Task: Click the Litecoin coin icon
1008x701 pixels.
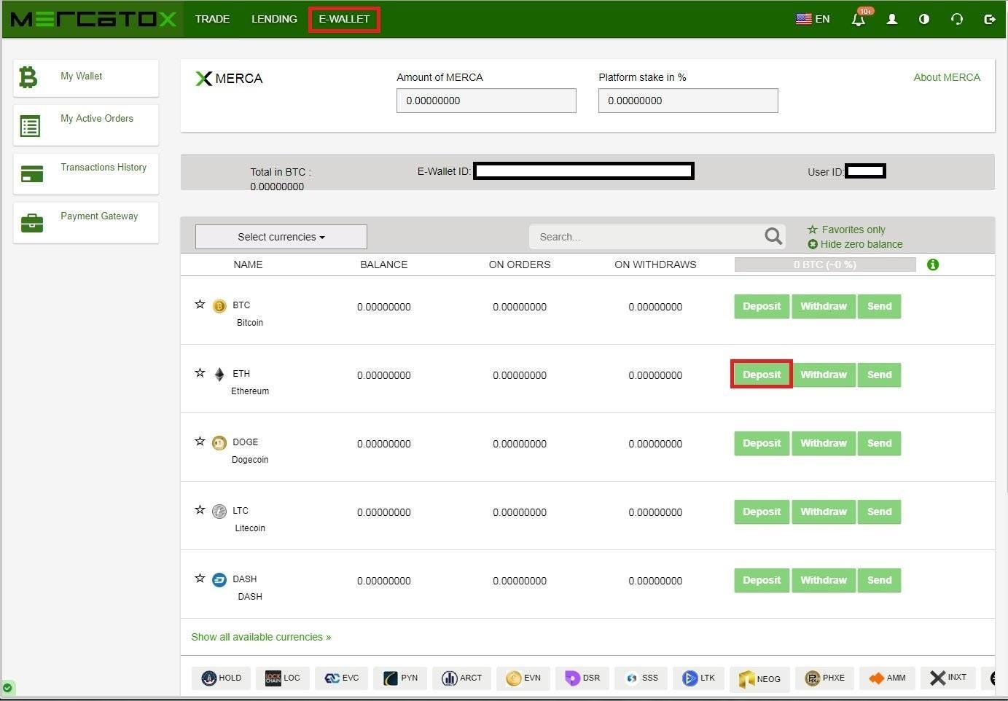Action: [x=219, y=512]
